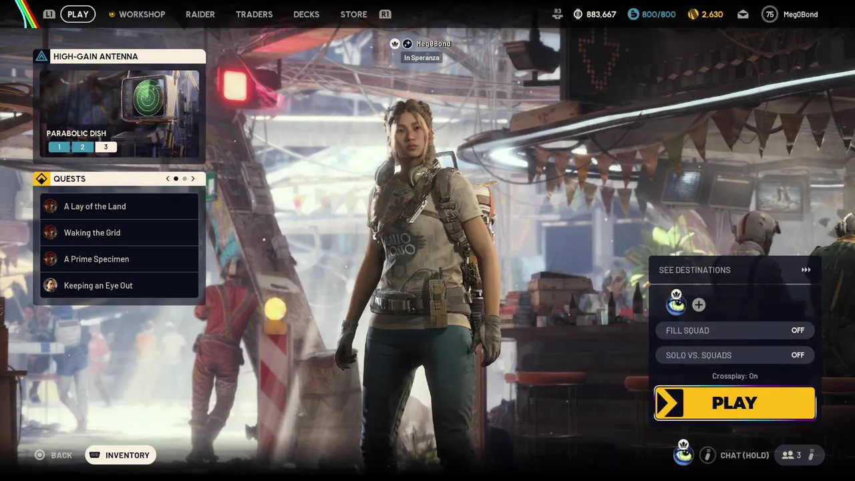
Task: Click the trader portrait beside Waking the Grid
Action: 50,232
